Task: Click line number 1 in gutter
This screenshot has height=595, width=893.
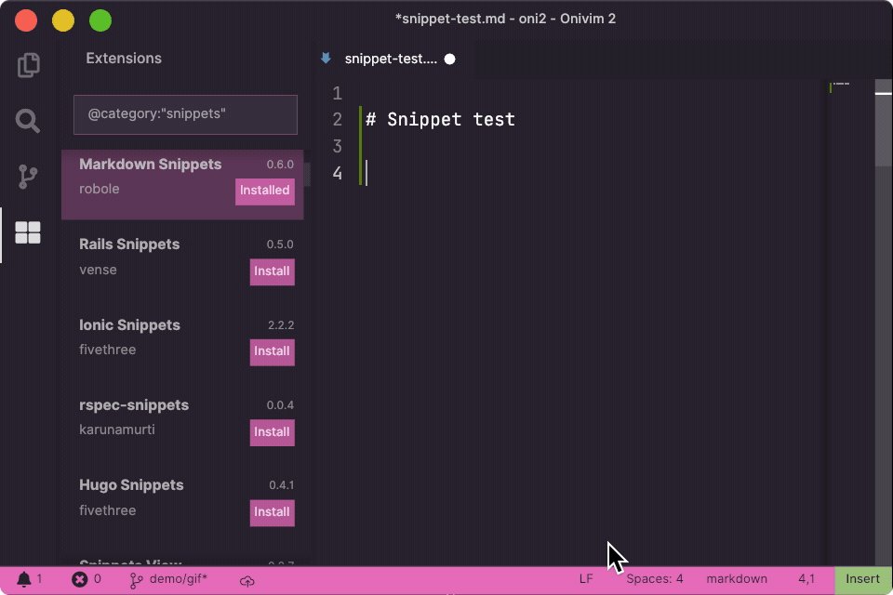Action: pos(337,93)
